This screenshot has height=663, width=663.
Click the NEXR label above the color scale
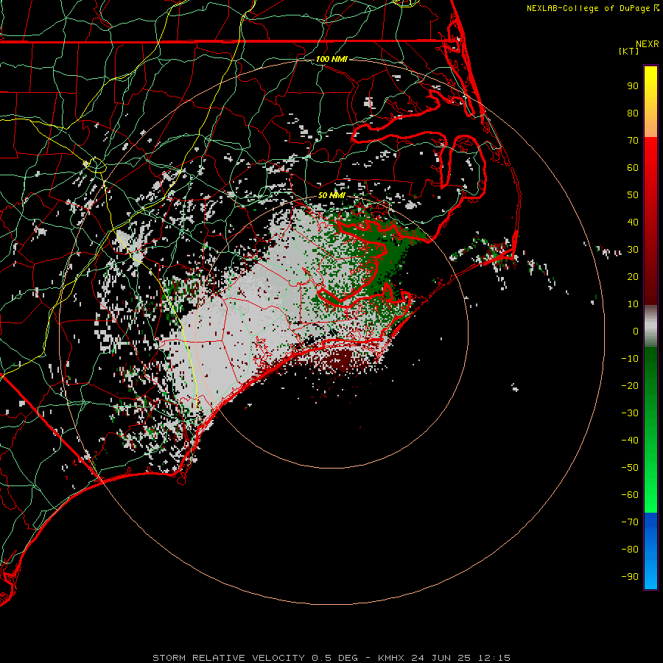click(647, 44)
